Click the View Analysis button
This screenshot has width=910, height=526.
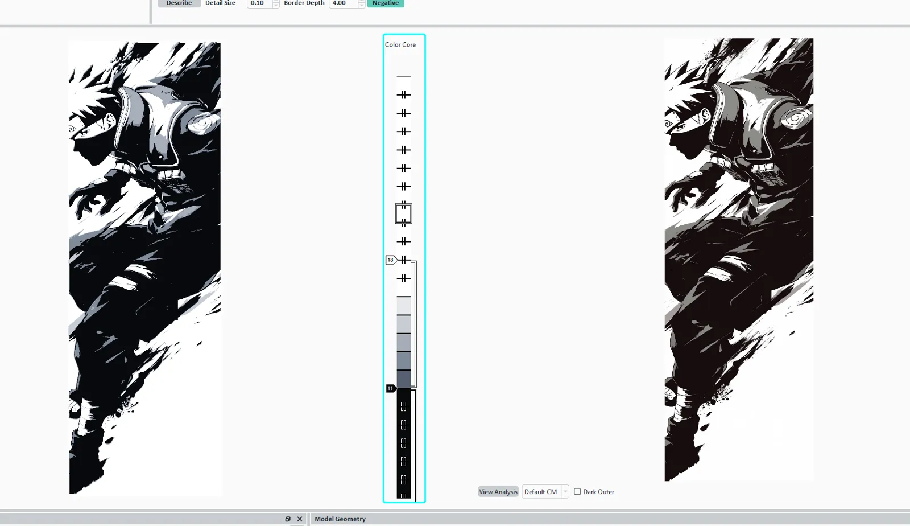point(498,492)
